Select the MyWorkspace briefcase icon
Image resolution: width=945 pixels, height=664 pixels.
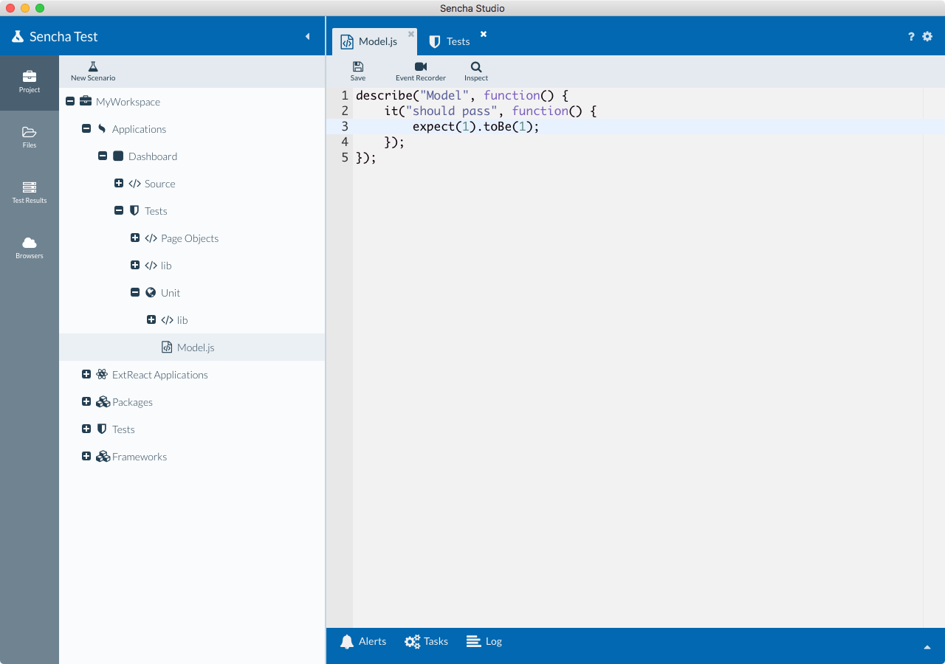click(x=86, y=102)
